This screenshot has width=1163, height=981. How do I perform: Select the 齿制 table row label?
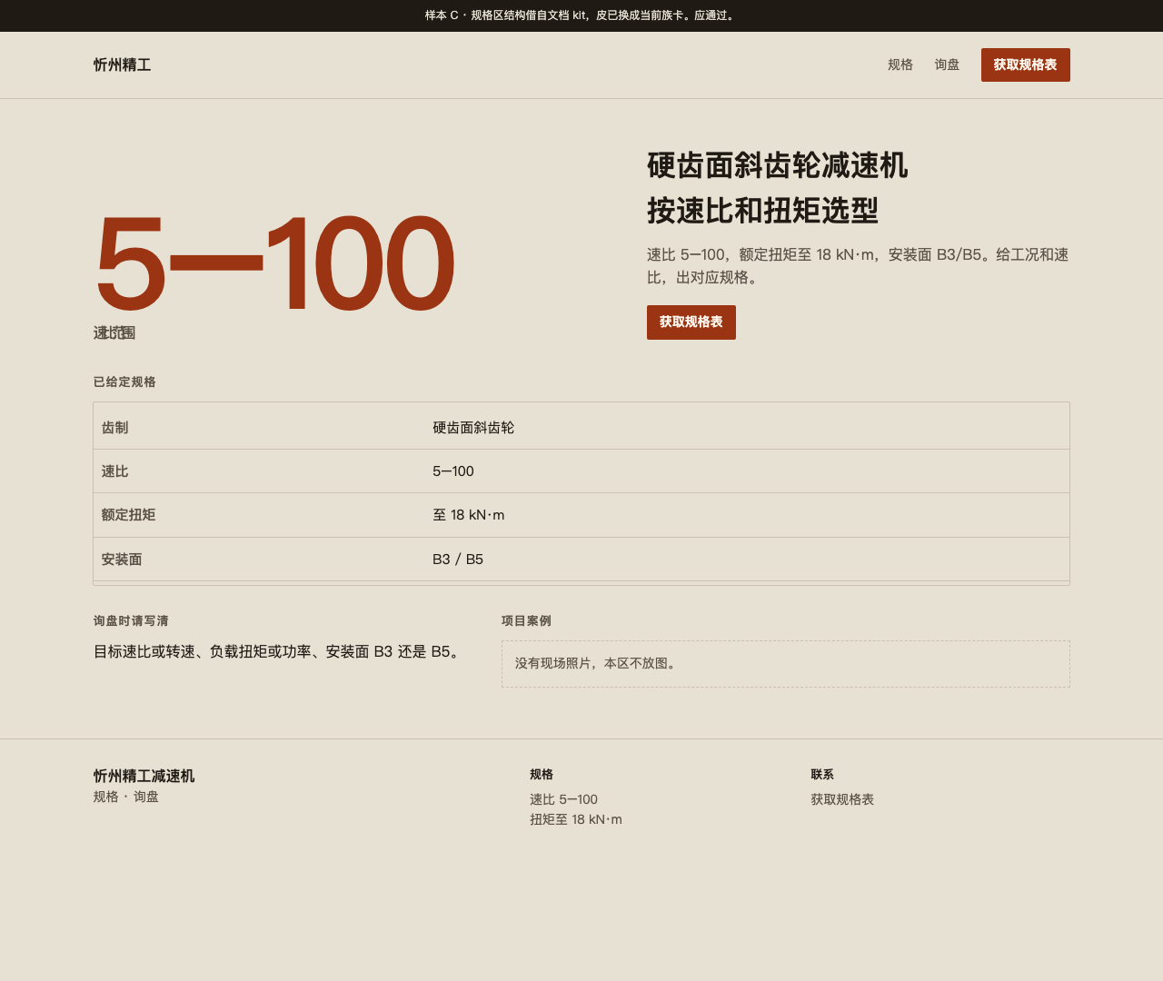[x=114, y=428]
